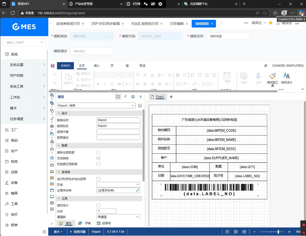This screenshot has width=306, height=236.
Task: Click the lightning events icon in properties panel
Action: pos(125,97)
